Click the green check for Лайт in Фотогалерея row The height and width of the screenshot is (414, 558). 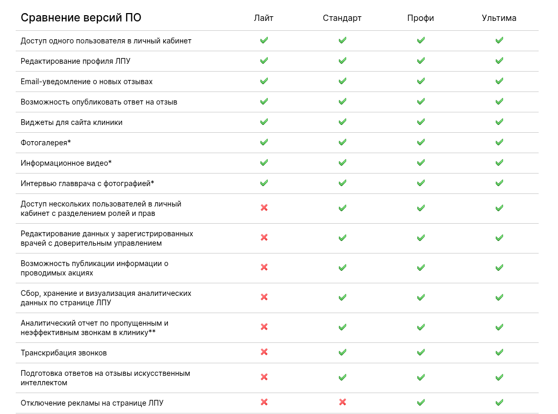click(x=264, y=142)
